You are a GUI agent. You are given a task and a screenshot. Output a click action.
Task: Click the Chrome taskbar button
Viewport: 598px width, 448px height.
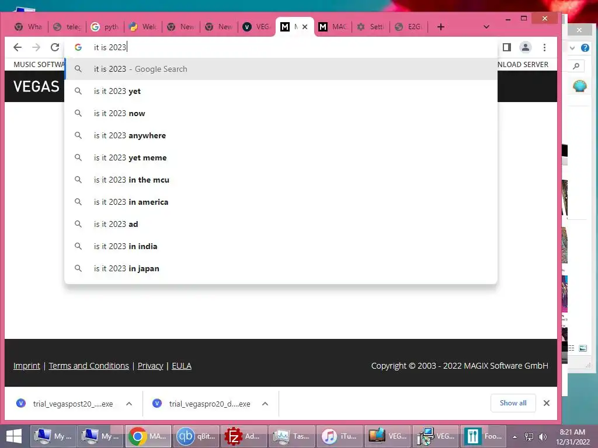[x=148, y=436]
